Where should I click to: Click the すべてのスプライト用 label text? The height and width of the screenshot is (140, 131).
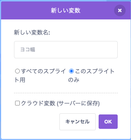pyautogui.click(x=40, y=76)
